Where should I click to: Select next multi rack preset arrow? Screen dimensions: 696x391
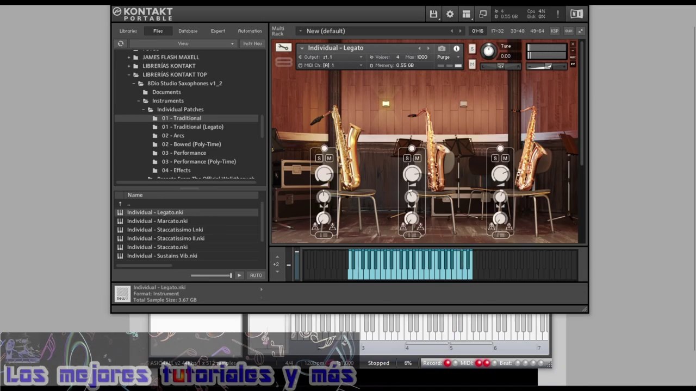click(x=460, y=31)
